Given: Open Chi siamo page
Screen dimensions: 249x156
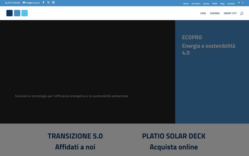Looking at the screenshot, I should [196, 4].
